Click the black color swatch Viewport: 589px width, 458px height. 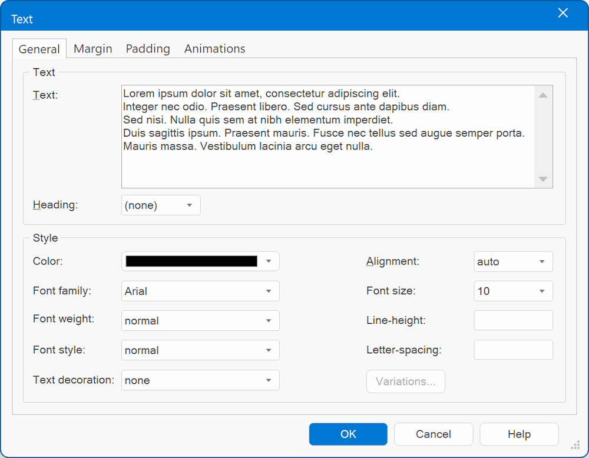pos(191,261)
